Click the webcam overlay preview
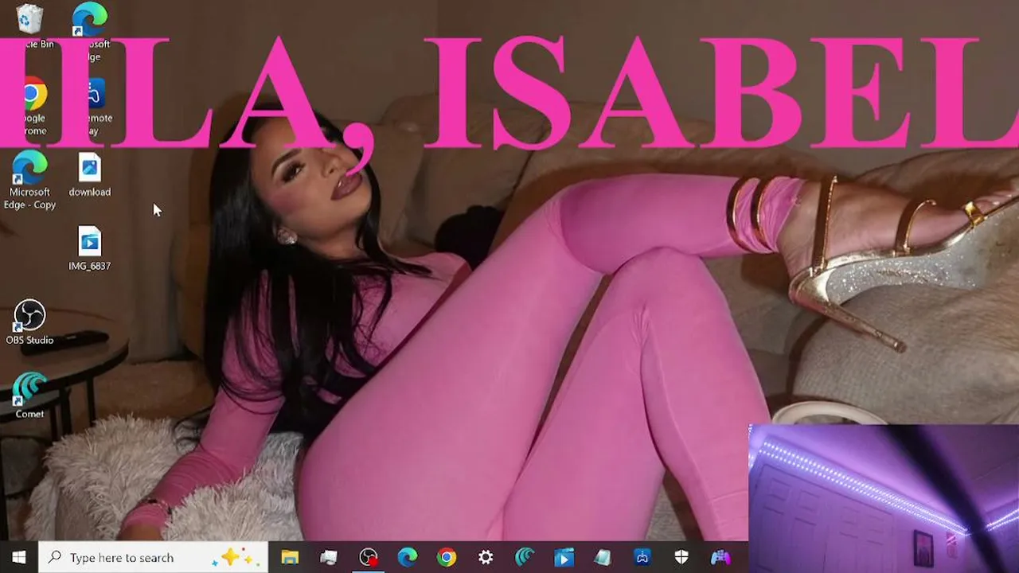This screenshot has height=573, width=1019. [884, 498]
